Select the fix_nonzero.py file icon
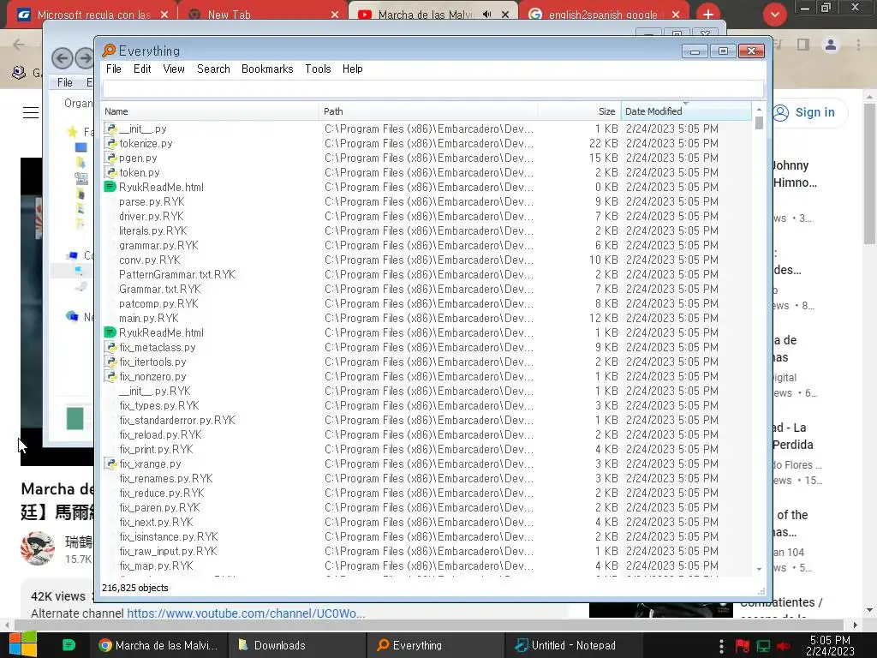Viewport: 877px width, 658px height. click(x=110, y=376)
